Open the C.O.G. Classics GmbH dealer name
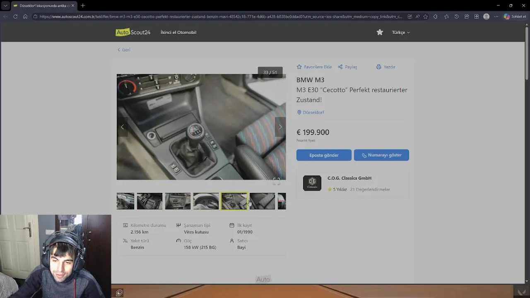 coord(349,178)
